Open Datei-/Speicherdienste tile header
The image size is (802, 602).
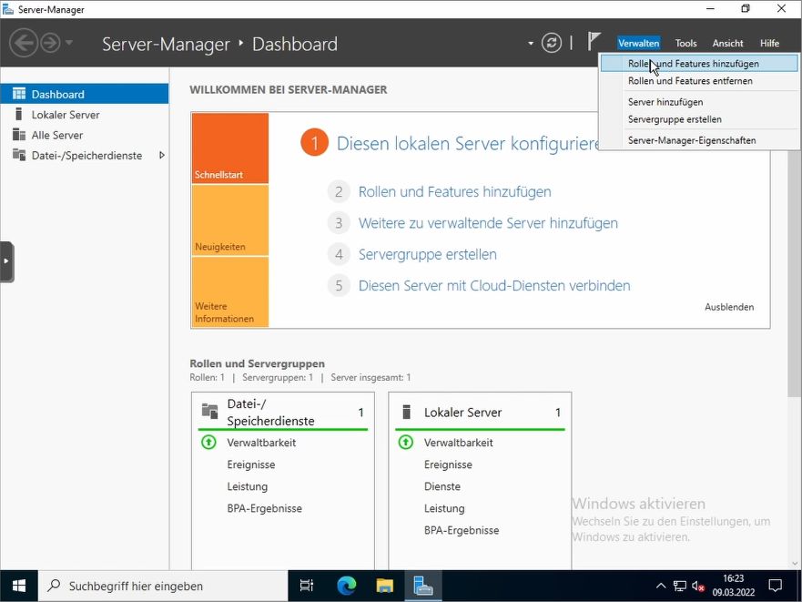click(x=283, y=412)
